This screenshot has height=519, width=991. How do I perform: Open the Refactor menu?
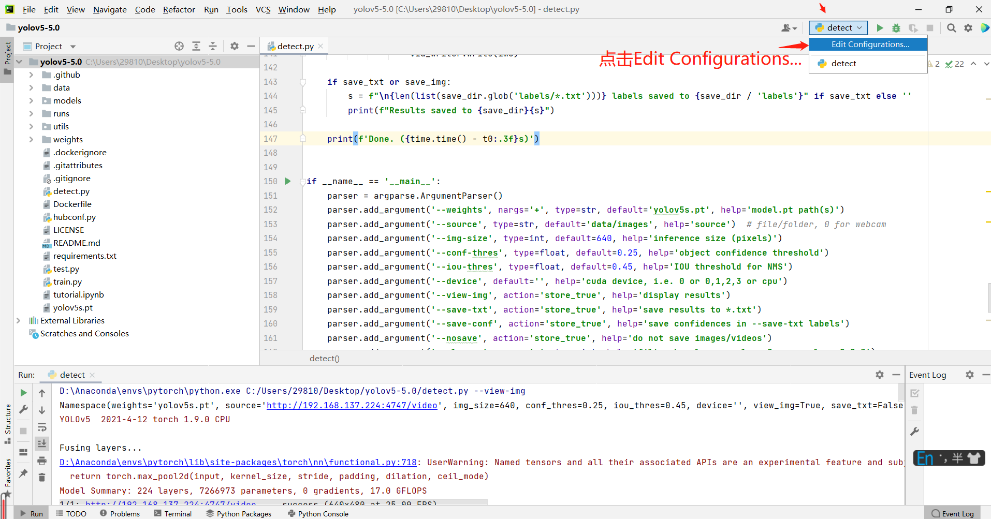179,9
